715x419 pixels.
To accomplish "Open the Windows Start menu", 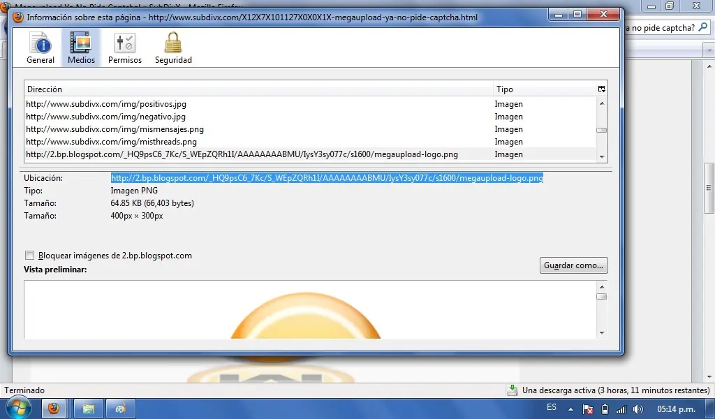I will pos(18,407).
